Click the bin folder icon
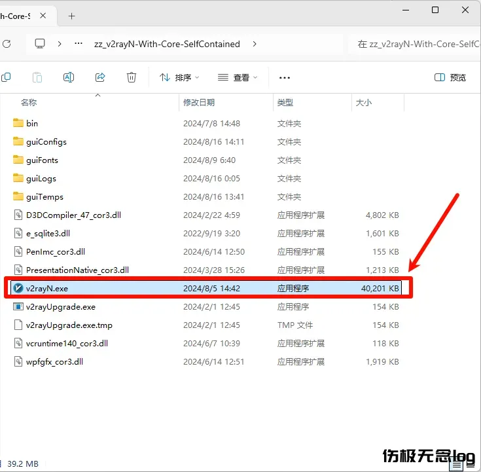The width and height of the screenshot is (481, 472). click(18, 123)
